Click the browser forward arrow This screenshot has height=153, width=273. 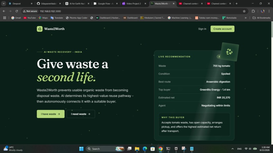pyautogui.click(x=10, y=11)
